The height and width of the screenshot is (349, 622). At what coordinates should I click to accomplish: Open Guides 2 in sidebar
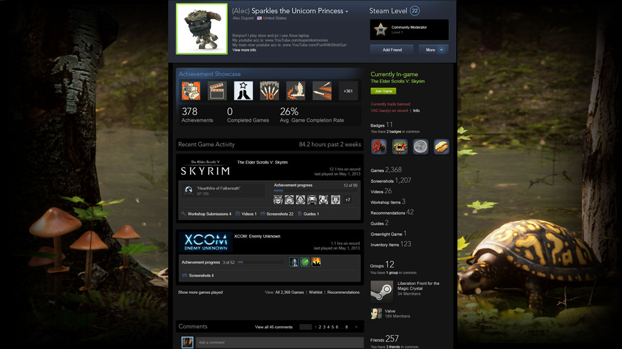380,223
